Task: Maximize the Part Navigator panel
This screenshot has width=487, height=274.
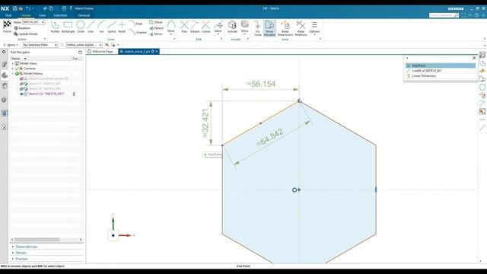Action: tap(80, 53)
